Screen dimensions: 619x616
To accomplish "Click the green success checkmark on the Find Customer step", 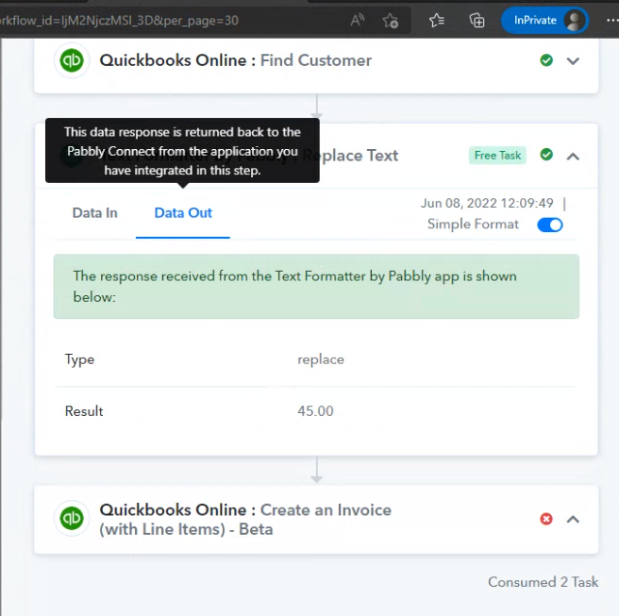I will [546, 60].
